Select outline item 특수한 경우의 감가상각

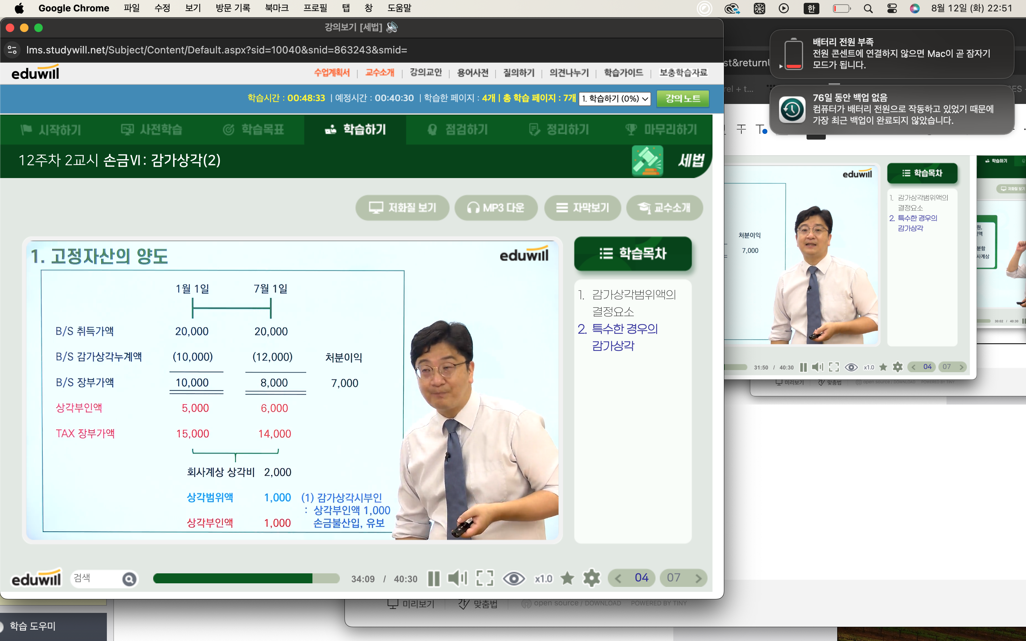(618, 338)
